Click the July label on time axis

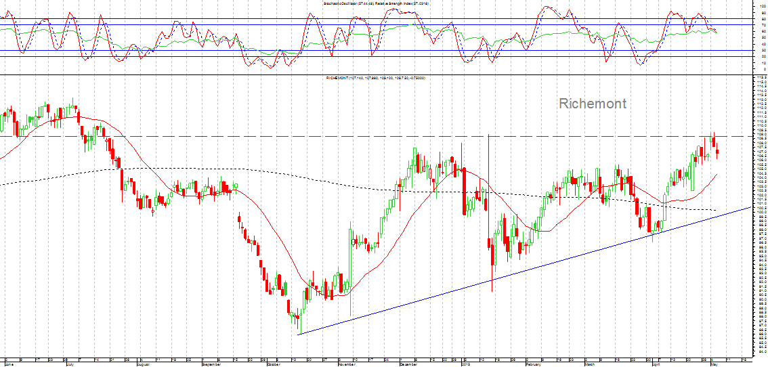(x=70, y=364)
